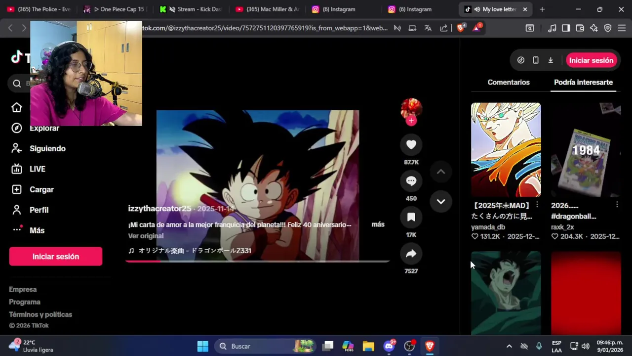Go to the previous video with up arrow
Viewport: 632px width, 356px height.
coord(441,172)
